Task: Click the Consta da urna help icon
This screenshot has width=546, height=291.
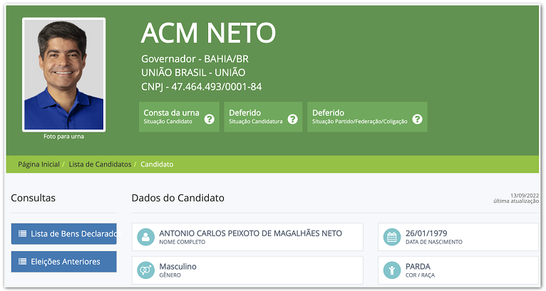Action: (209, 119)
